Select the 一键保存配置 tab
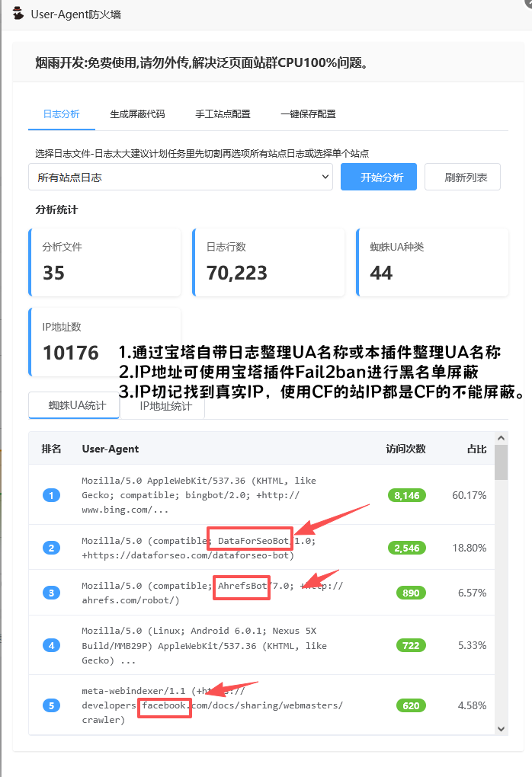 click(308, 114)
